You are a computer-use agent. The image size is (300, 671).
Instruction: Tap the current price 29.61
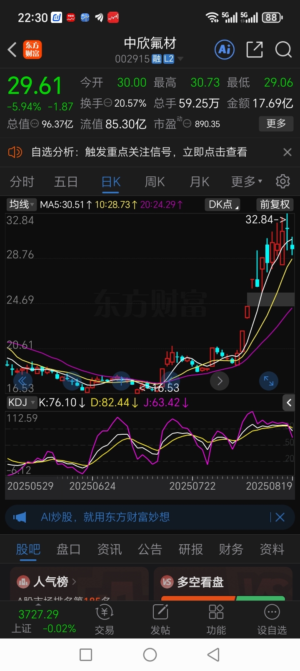[x=35, y=86]
